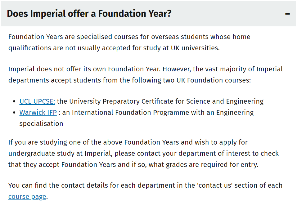Screen dimensions: 297x206
Task: Click the sentence 'Imperial does not offer its own Foundation Year'
Action: (x=84, y=69)
